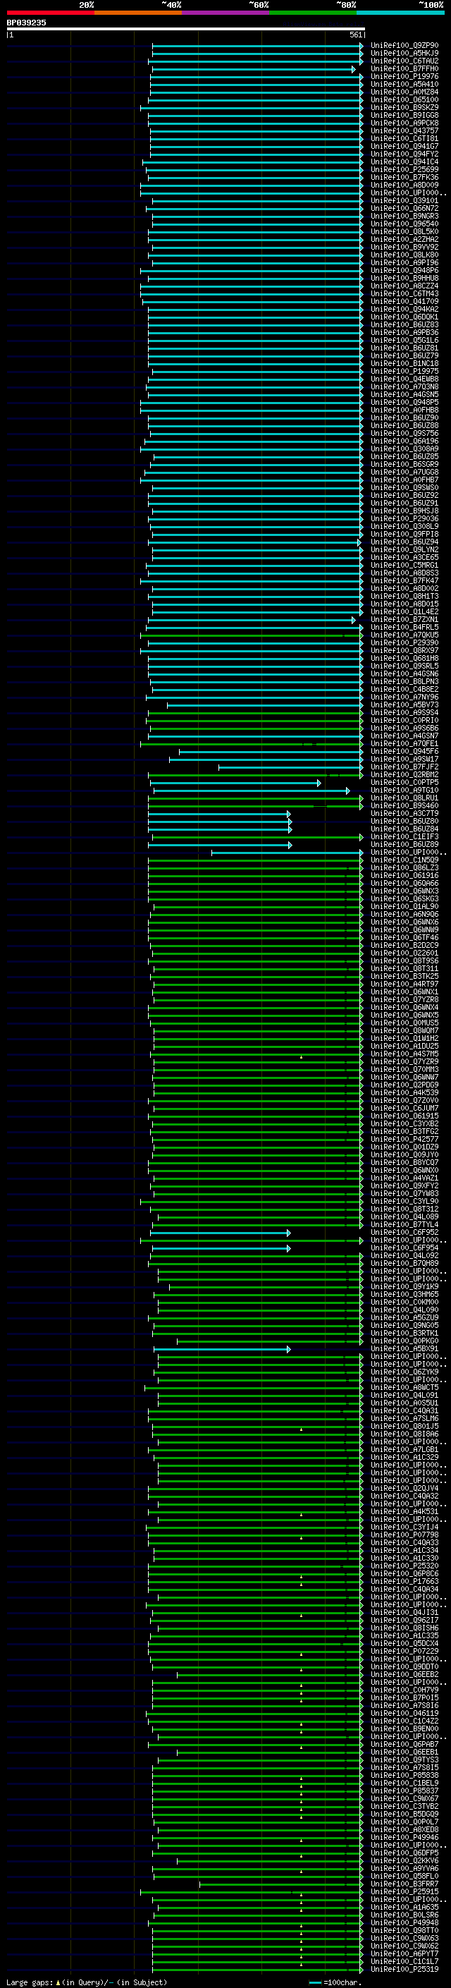The width and height of the screenshot is (451, 1988).
Task: Select label UniRef100_B7FJF2
Action: coord(404,767)
